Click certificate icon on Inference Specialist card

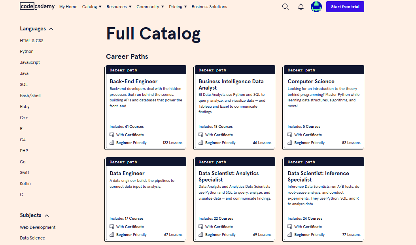(x=290, y=226)
